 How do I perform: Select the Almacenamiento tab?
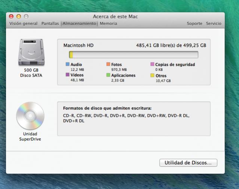point(79,24)
